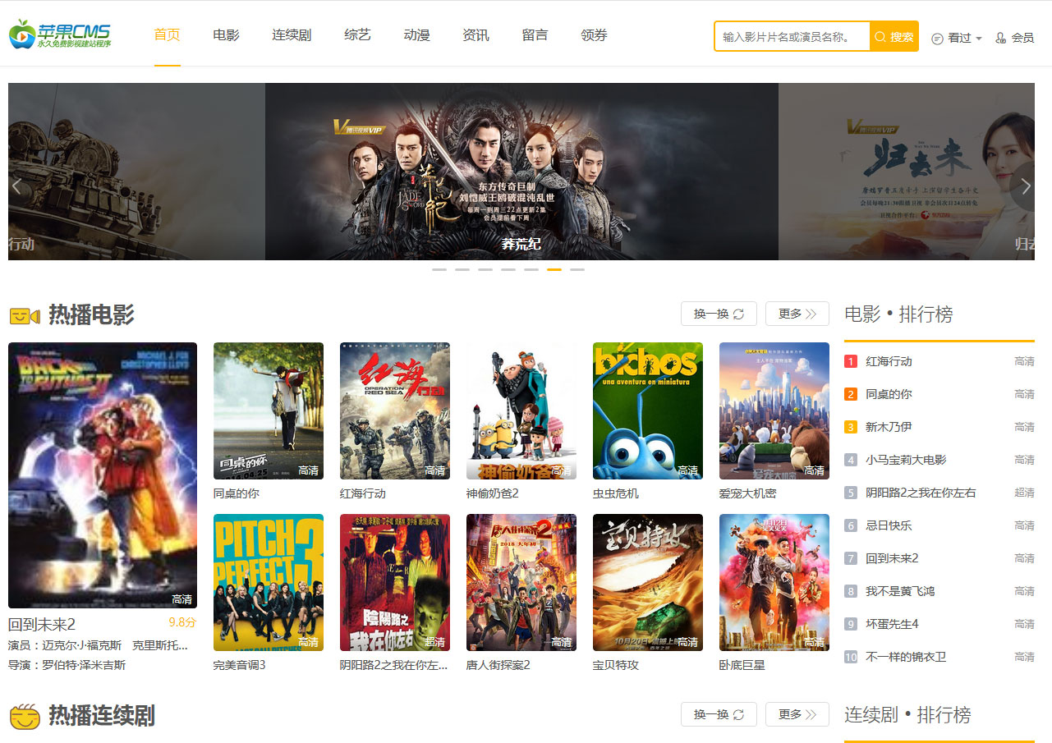
Task: Navigate to the 领券 menu item
Action: 594,35
